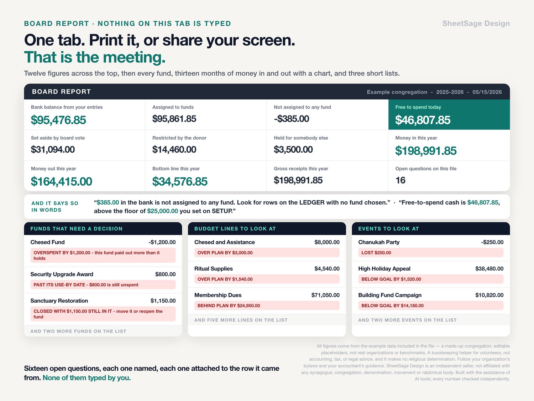This screenshot has height=401, width=534.
Task: Click the Security Upgrade Award past-date warning
Action: point(103,285)
